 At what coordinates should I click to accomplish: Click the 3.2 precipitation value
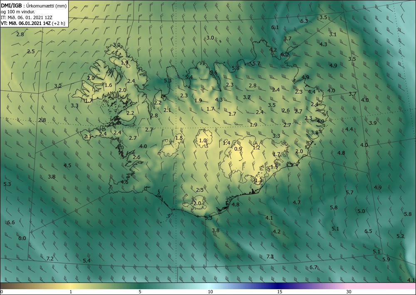(x=58, y=86)
